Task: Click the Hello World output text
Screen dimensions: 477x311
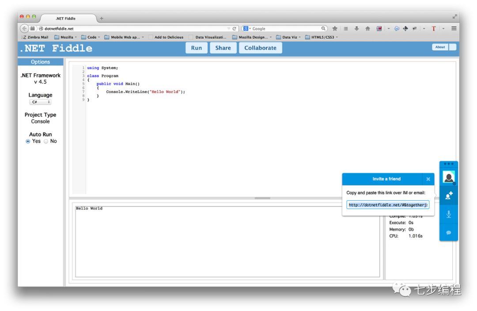Action: point(89,208)
